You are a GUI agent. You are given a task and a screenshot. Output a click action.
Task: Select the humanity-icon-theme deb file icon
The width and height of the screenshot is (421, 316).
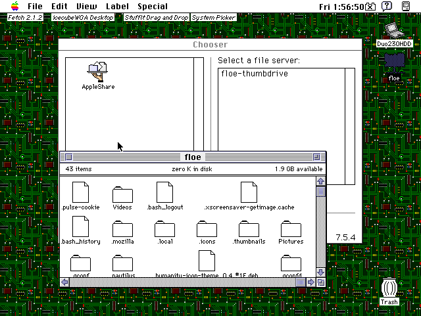pos(207,261)
